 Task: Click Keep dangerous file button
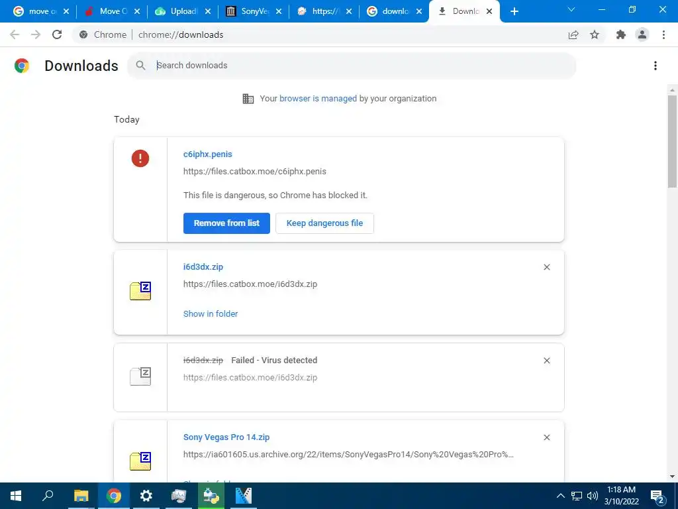point(324,223)
